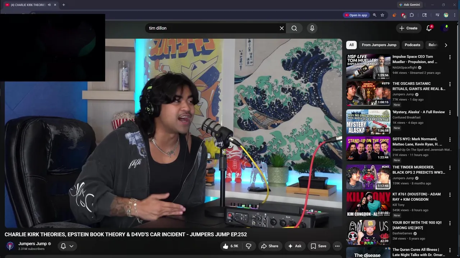Open Extensions puzzle icon in Chrome
460x258 pixels.
(x=412, y=15)
